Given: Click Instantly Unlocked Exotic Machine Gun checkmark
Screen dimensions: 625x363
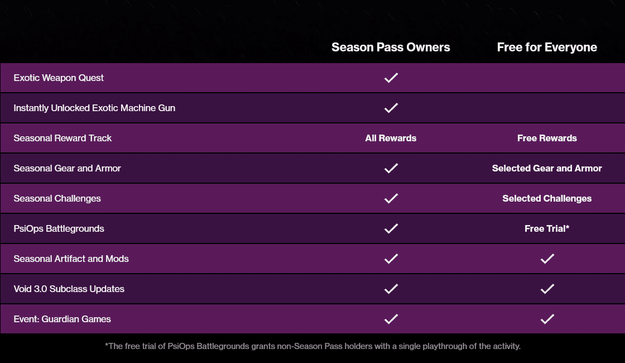Looking at the screenshot, I should [391, 108].
